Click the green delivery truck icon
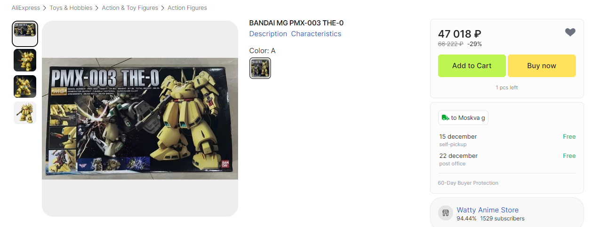 point(446,117)
